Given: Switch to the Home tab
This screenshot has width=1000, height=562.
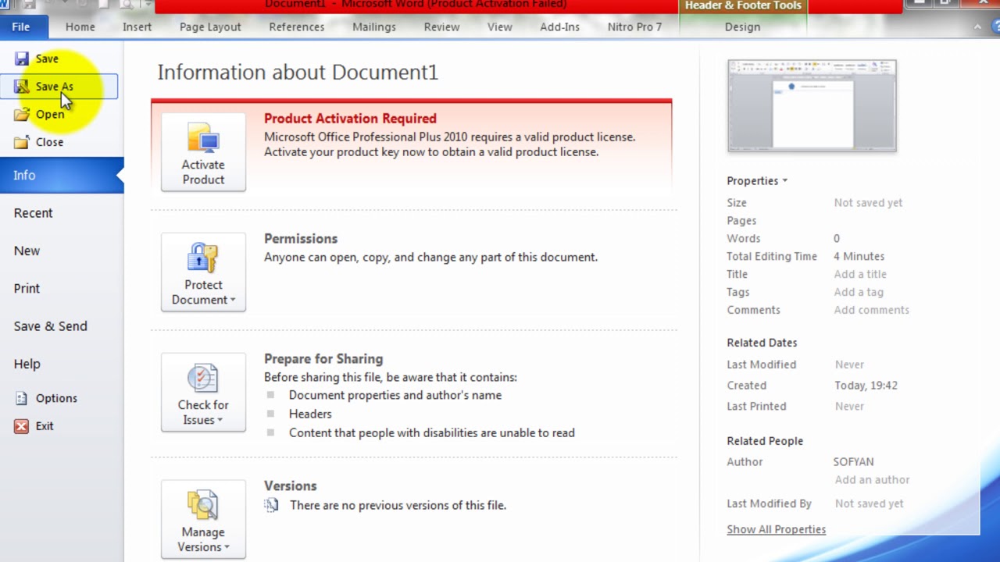Looking at the screenshot, I should click(x=80, y=27).
